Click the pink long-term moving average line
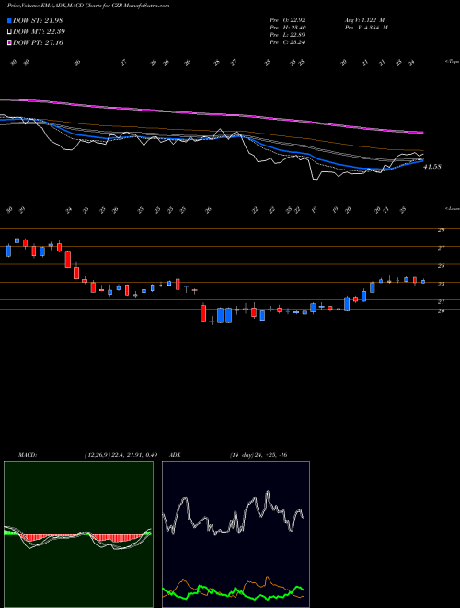This screenshot has height=608, width=460. [x=211, y=114]
